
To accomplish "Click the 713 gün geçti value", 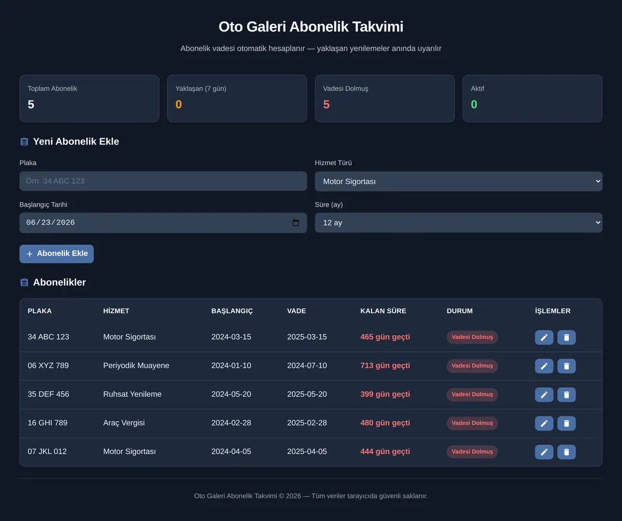I will 385,365.
